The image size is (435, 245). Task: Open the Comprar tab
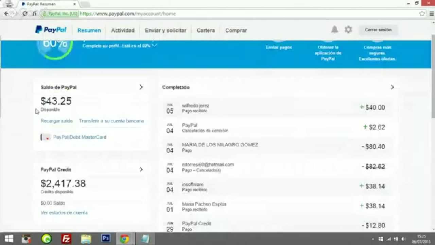(x=236, y=30)
